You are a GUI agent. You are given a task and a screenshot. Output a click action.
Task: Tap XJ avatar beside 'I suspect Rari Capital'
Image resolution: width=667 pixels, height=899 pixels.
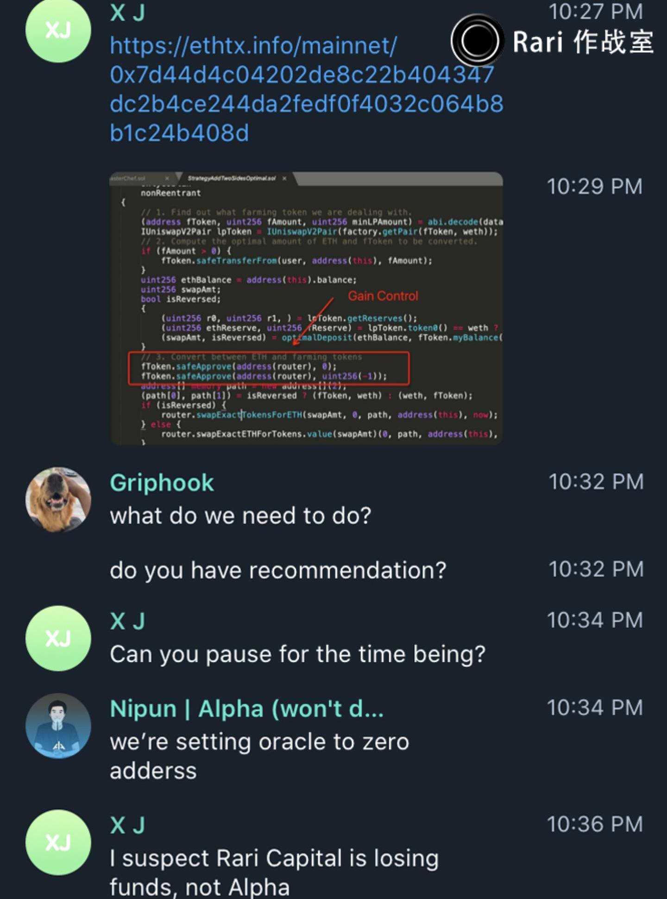(x=58, y=842)
